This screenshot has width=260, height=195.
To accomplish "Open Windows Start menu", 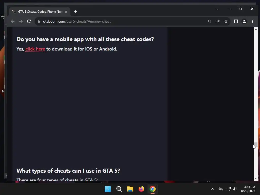I will 108,189.
